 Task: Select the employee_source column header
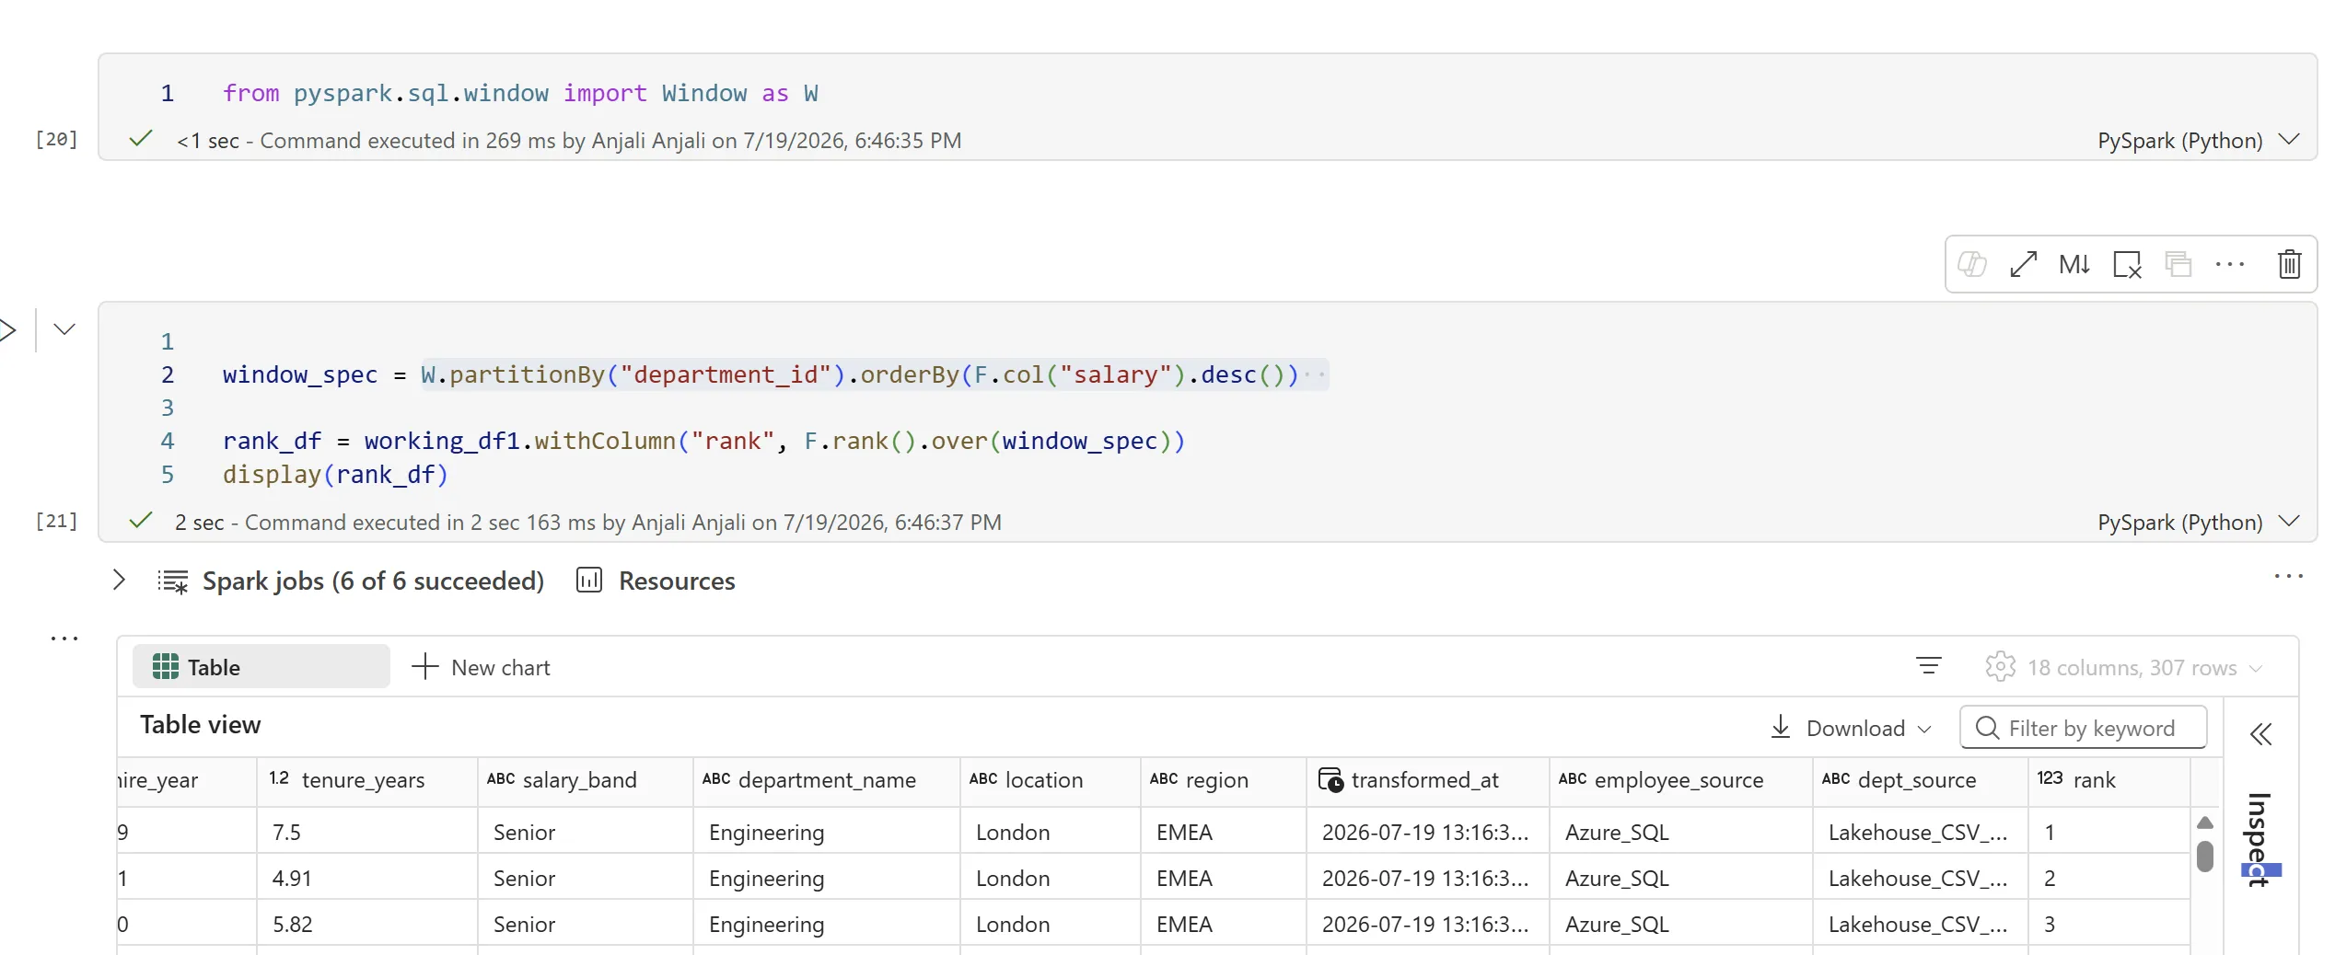(1681, 780)
